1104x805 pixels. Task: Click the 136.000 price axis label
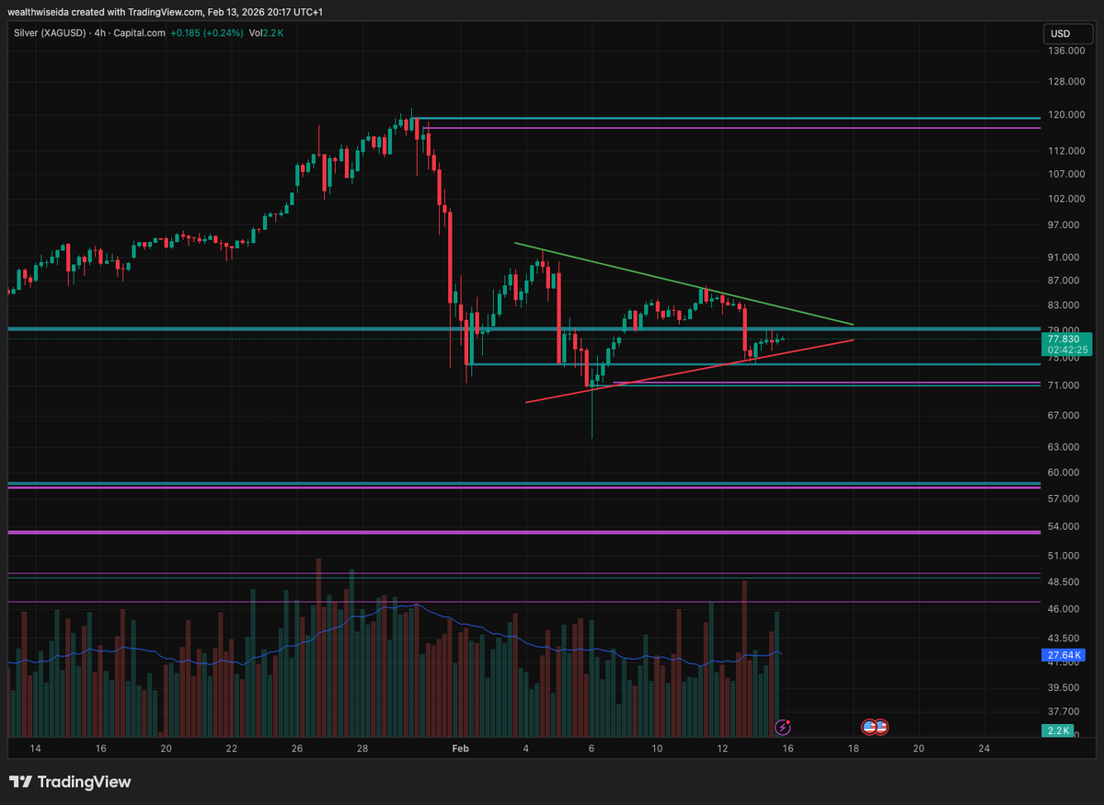click(x=1067, y=51)
